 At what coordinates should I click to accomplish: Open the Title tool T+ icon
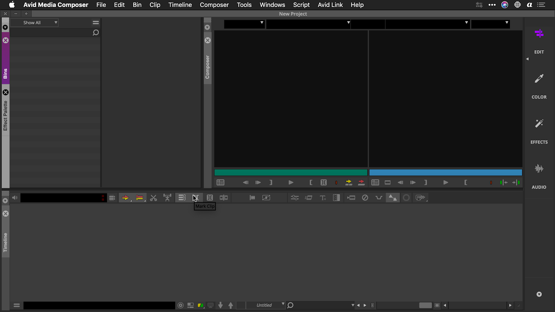click(x=323, y=198)
